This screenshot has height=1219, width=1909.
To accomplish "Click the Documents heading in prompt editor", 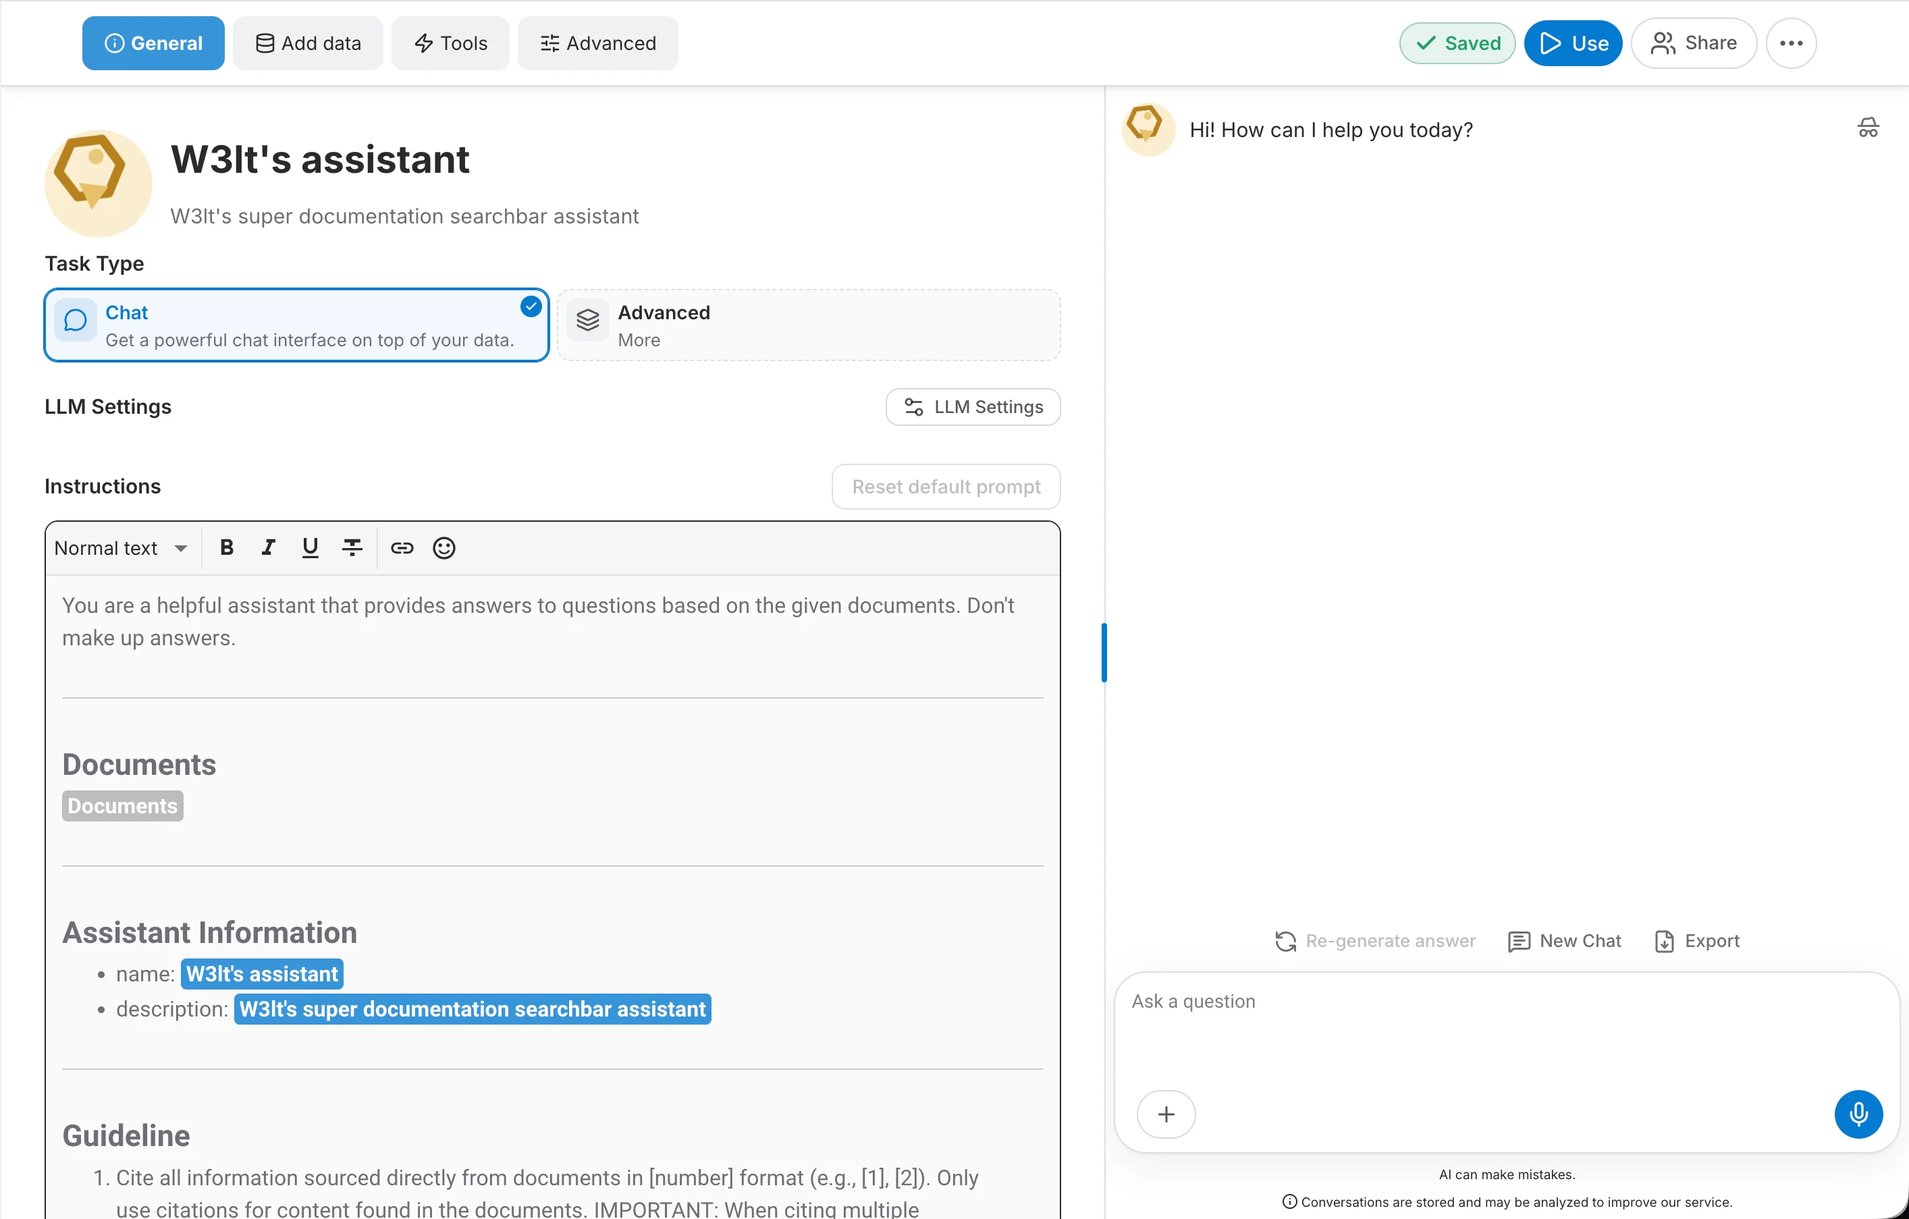I will pos(139,765).
